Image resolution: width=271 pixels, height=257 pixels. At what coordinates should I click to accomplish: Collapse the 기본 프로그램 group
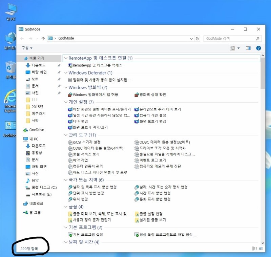pyautogui.click(x=66, y=228)
